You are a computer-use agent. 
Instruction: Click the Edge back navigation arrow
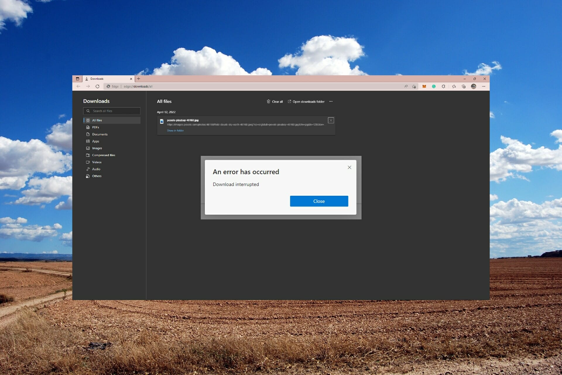[78, 86]
